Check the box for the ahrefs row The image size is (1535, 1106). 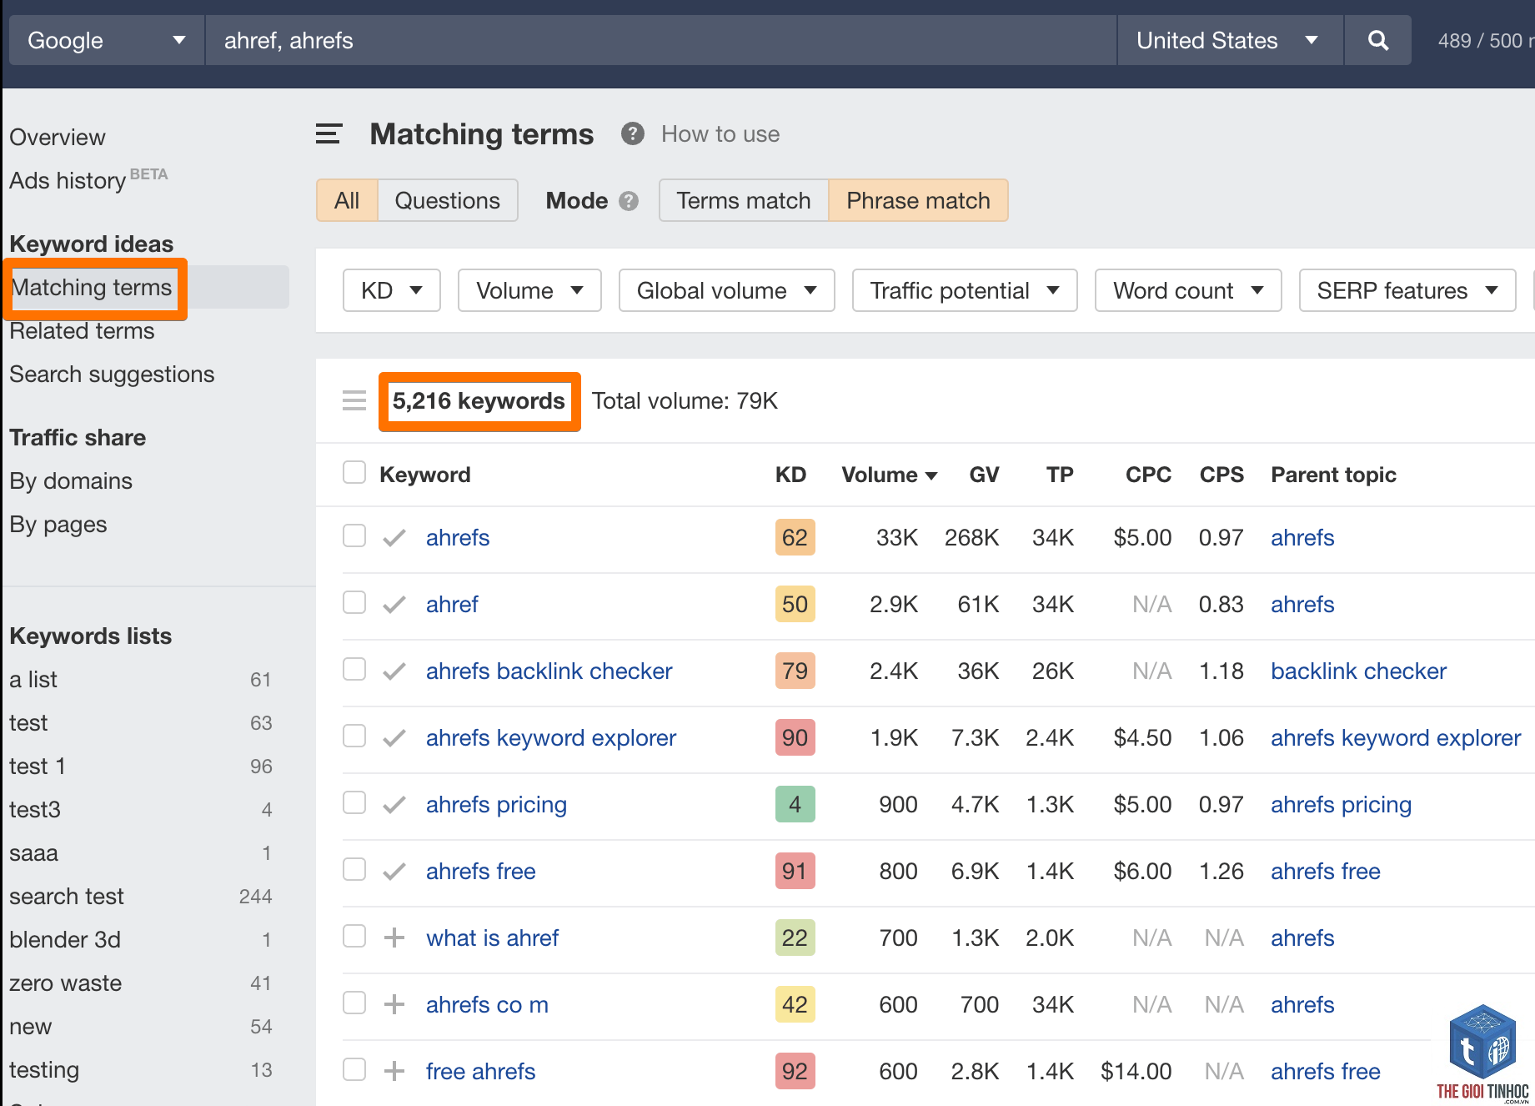click(354, 535)
